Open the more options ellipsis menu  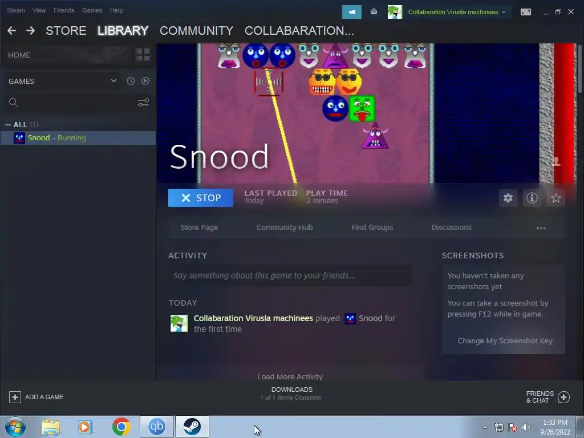[x=541, y=228]
